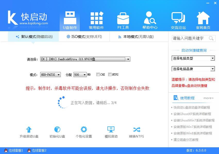Screen dimensions: 219x154
Task: Click the 启动快捷键查询 heading
Action: [x=194, y=50]
